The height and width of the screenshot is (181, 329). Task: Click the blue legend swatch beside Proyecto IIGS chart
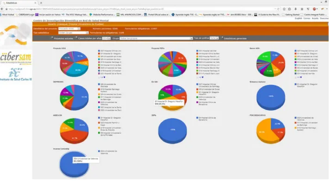(99, 51)
